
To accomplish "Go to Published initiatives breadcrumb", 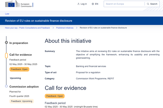I will pos(65,28).
